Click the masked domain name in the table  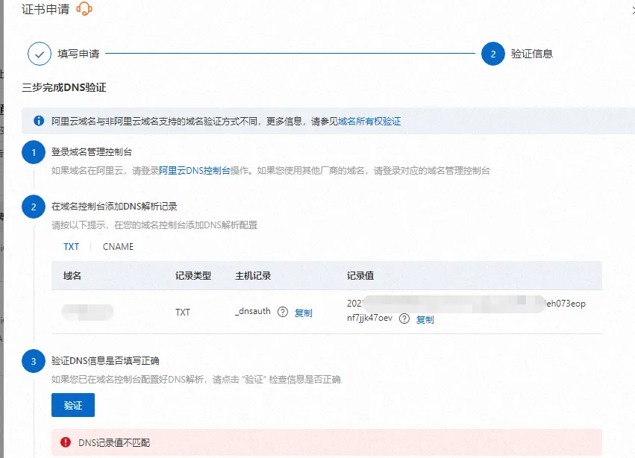tap(87, 312)
